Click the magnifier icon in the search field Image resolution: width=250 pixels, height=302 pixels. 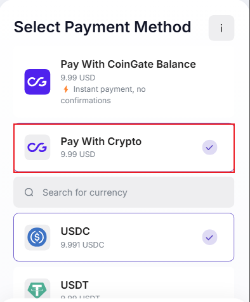[29, 192]
